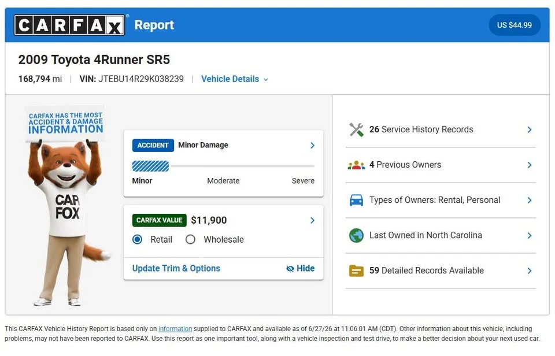Click the 2009 Toyota 4Runner SR5 title
555x356 pixels.
click(x=94, y=60)
